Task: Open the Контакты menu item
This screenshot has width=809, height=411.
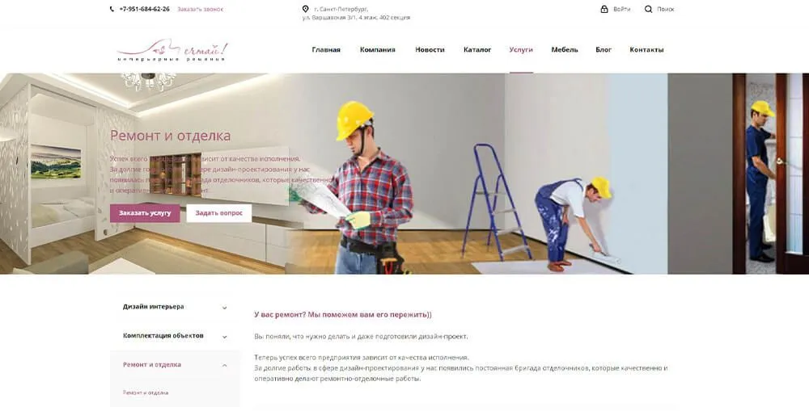Action: coord(646,50)
